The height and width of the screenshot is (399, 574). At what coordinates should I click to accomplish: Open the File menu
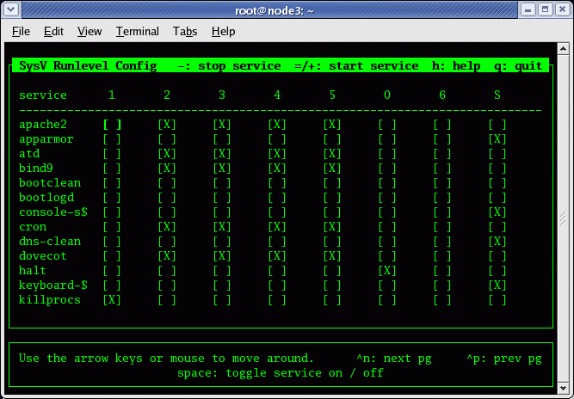[22, 32]
